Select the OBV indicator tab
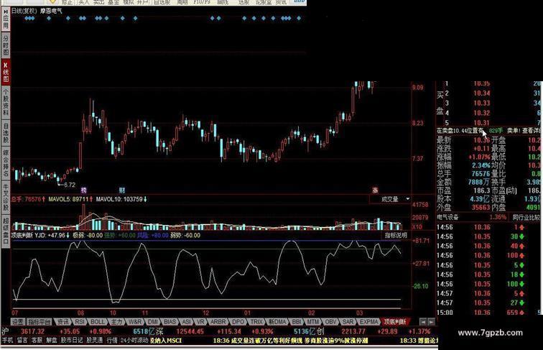The height and width of the screenshot is (350, 543). [330, 322]
